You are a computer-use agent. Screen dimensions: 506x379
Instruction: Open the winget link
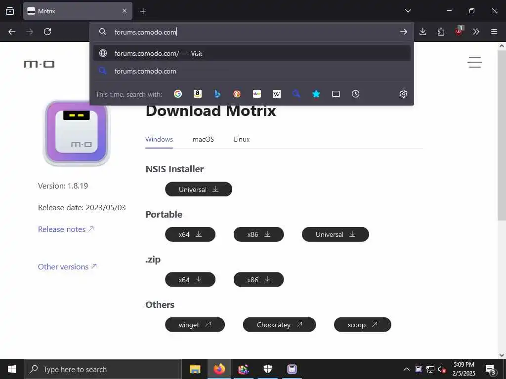click(x=195, y=325)
